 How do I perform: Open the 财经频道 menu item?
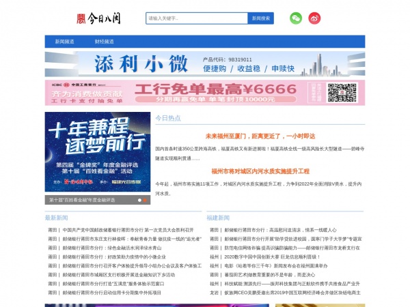tap(105, 42)
